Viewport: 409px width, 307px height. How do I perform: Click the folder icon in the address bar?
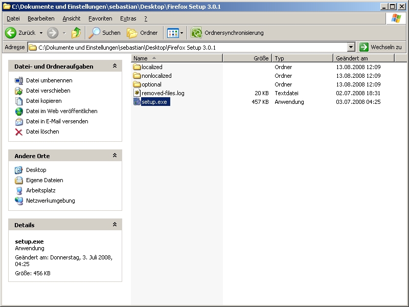coord(33,48)
